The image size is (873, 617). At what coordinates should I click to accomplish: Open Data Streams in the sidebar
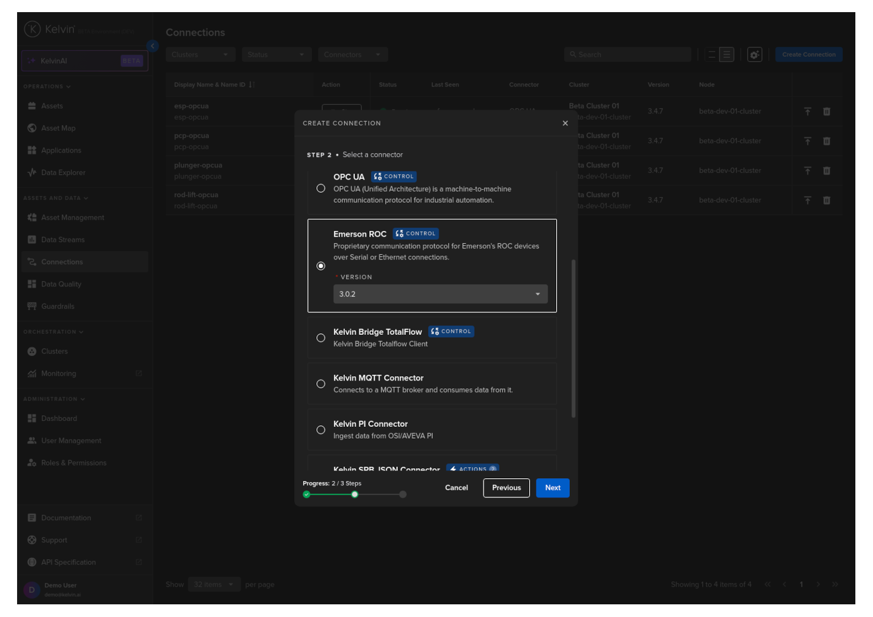pyautogui.click(x=63, y=240)
